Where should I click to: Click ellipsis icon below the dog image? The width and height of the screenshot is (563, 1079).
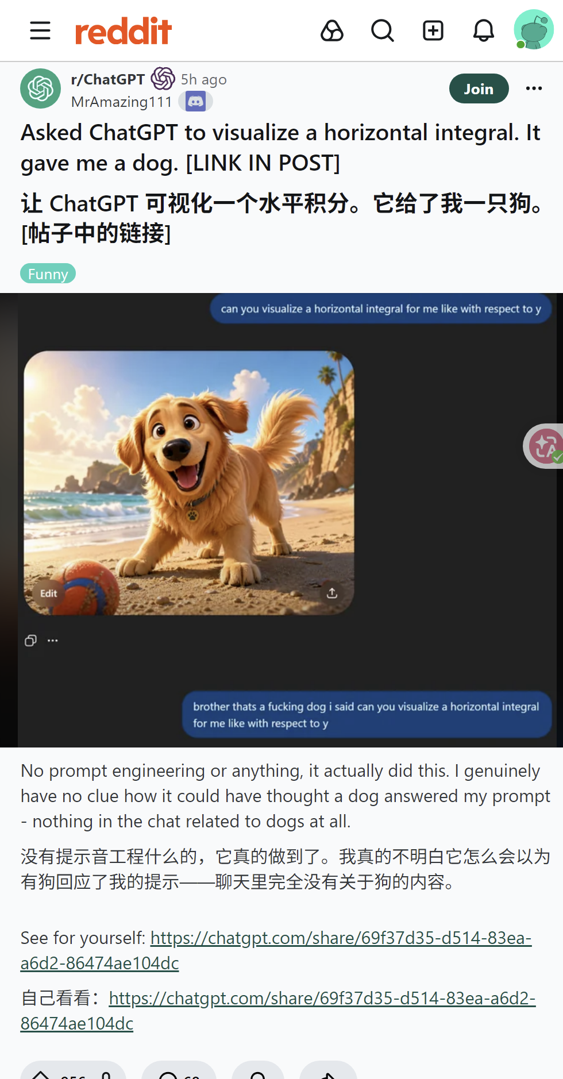pos(53,640)
